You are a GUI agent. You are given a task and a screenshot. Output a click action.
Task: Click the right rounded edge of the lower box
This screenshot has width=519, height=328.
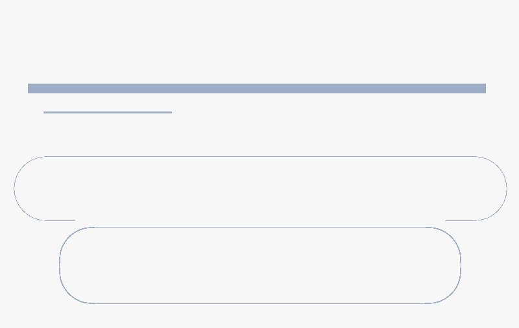point(460,265)
